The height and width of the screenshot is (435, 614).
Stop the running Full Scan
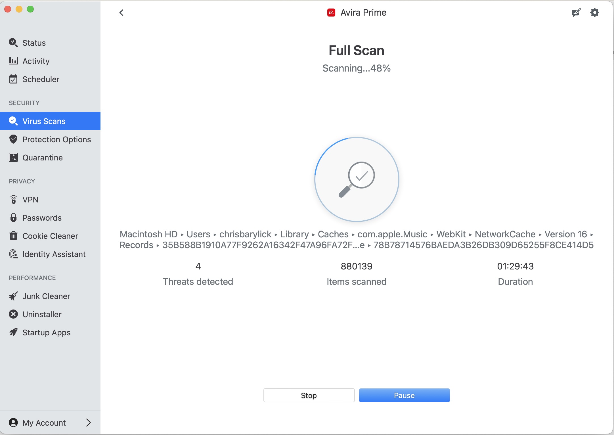click(309, 395)
